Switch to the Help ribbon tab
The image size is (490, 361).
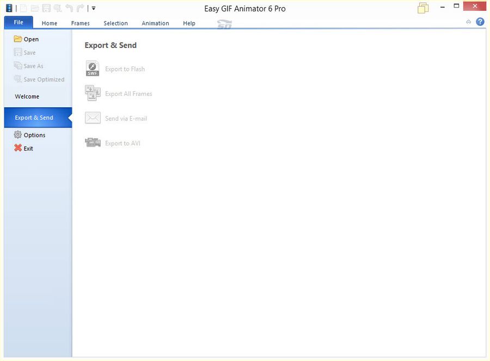click(189, 23)
